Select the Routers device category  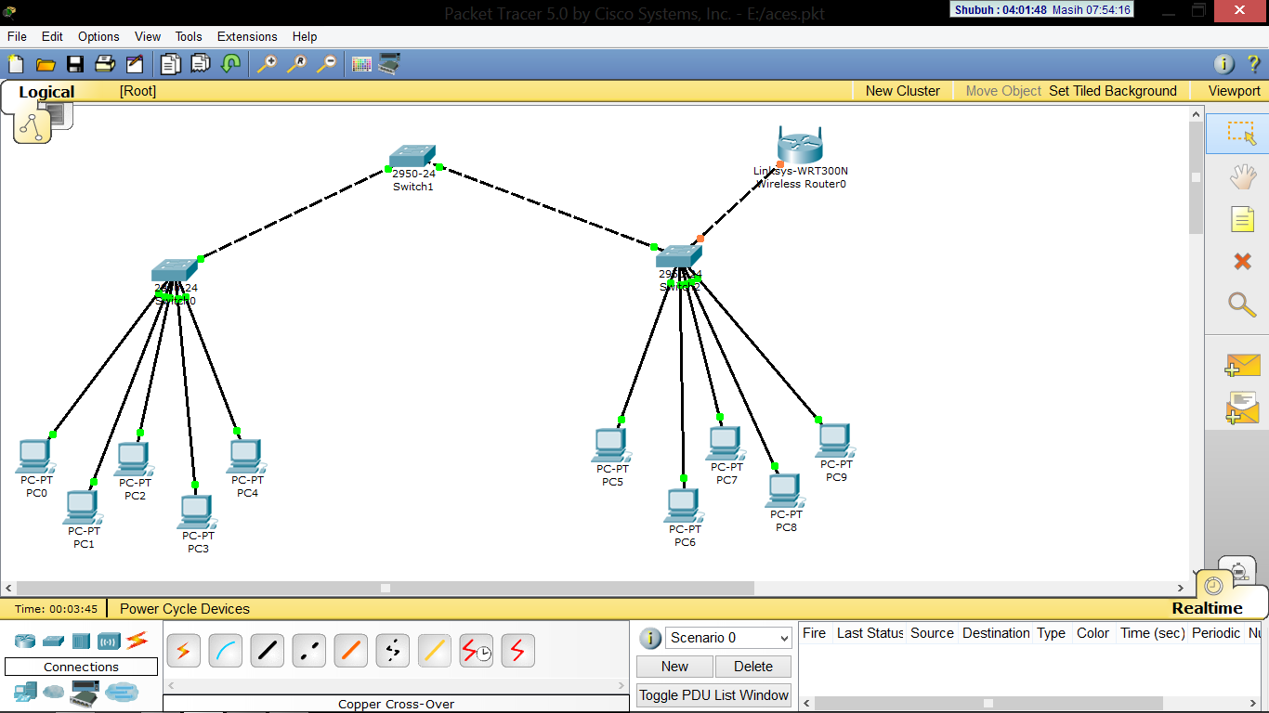tap(25, 641)
